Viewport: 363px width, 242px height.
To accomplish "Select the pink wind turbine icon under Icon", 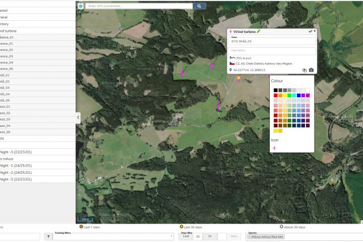I will click(x=274, y=148).
